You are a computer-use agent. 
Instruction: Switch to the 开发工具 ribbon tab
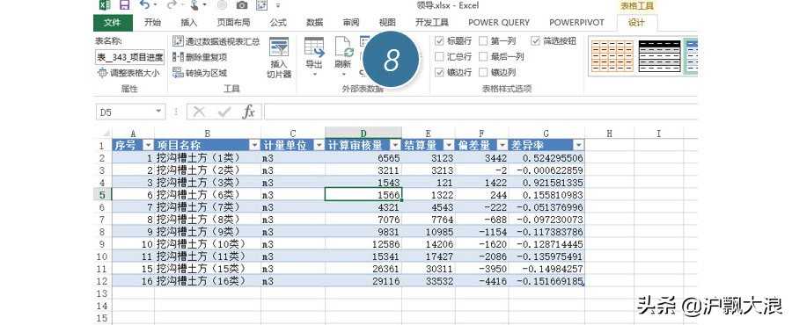[x=432, y=22]
